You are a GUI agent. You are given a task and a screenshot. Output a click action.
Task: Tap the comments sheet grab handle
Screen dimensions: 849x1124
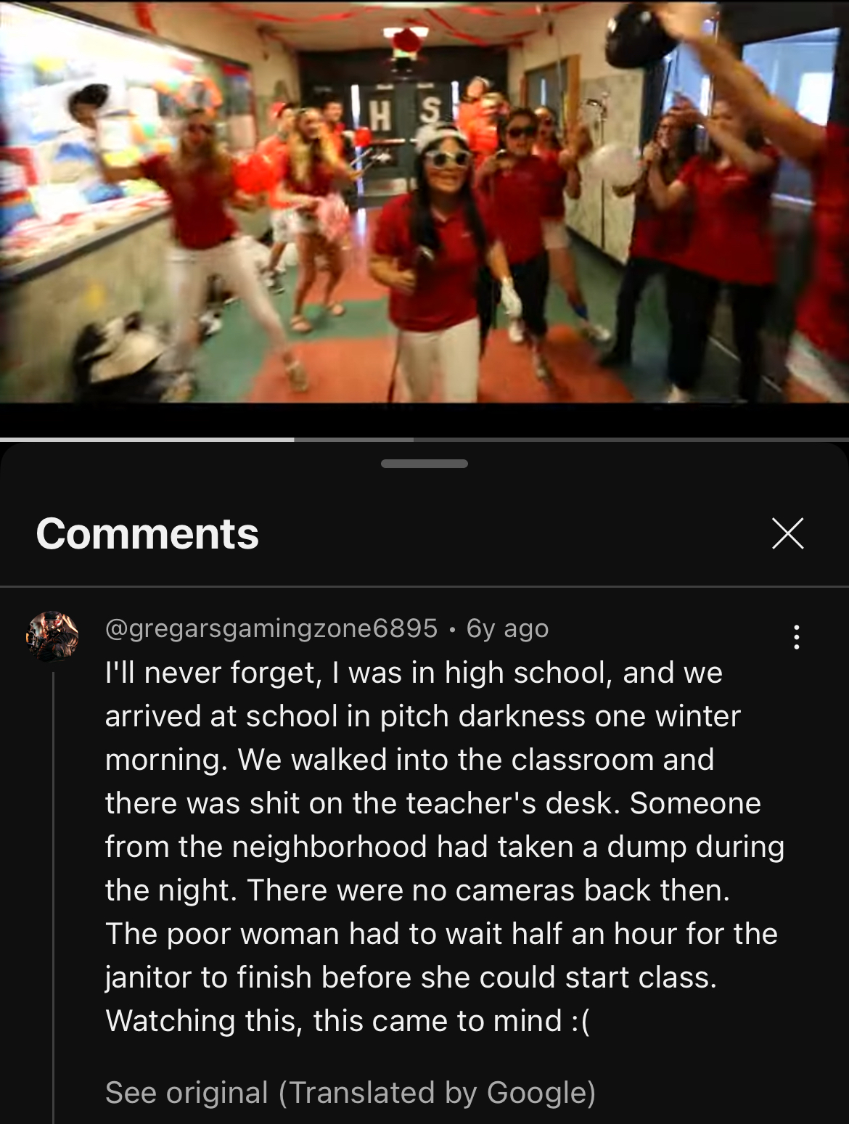coord(424,464)
